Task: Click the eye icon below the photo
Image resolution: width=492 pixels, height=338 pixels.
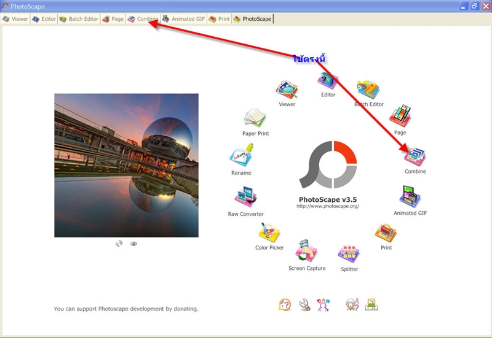Action: pyautogui.click(x=133, y=244)
